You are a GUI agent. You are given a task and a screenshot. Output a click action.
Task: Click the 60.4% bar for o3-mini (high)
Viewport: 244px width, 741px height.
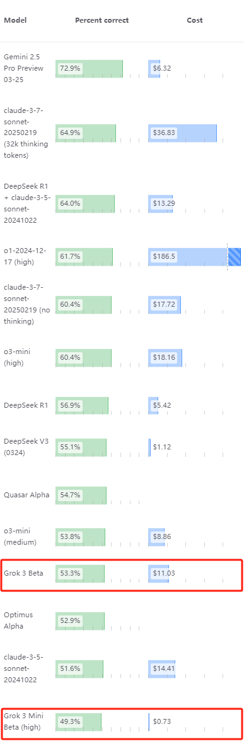point(83,358)
